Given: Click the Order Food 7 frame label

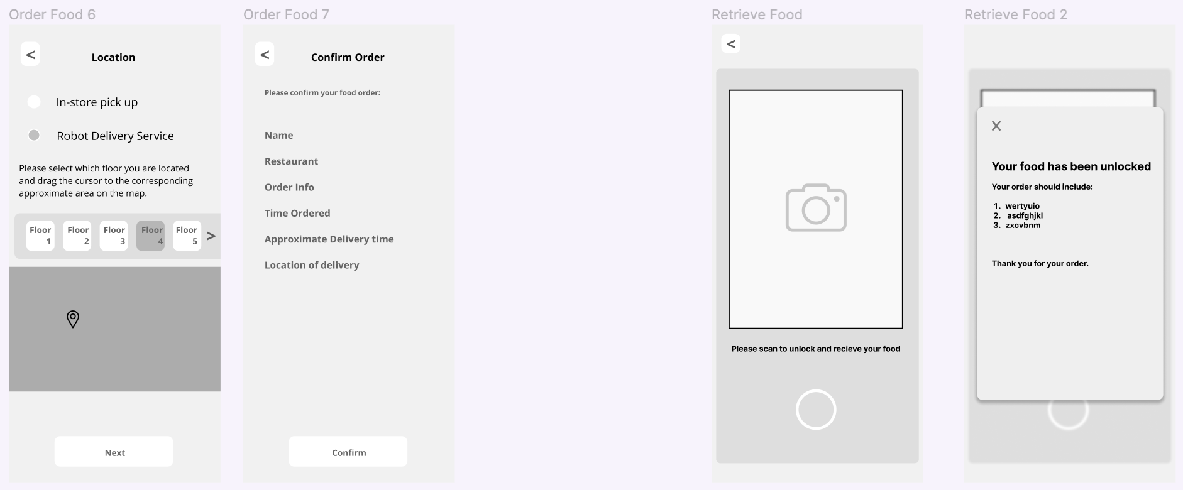Looking at the screenshot, I should (286, 14).
